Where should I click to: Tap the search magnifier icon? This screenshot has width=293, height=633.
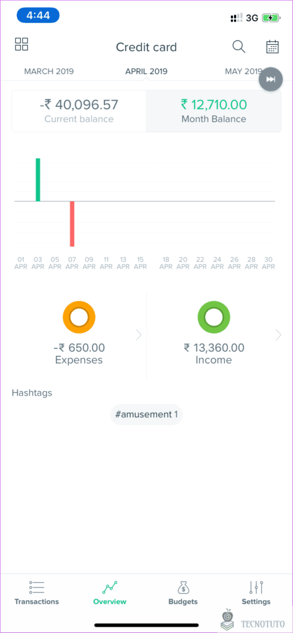(x=239, y=47)
